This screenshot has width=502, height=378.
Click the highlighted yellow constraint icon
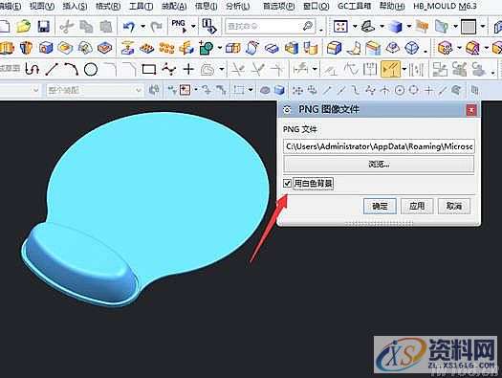point(390,69)
